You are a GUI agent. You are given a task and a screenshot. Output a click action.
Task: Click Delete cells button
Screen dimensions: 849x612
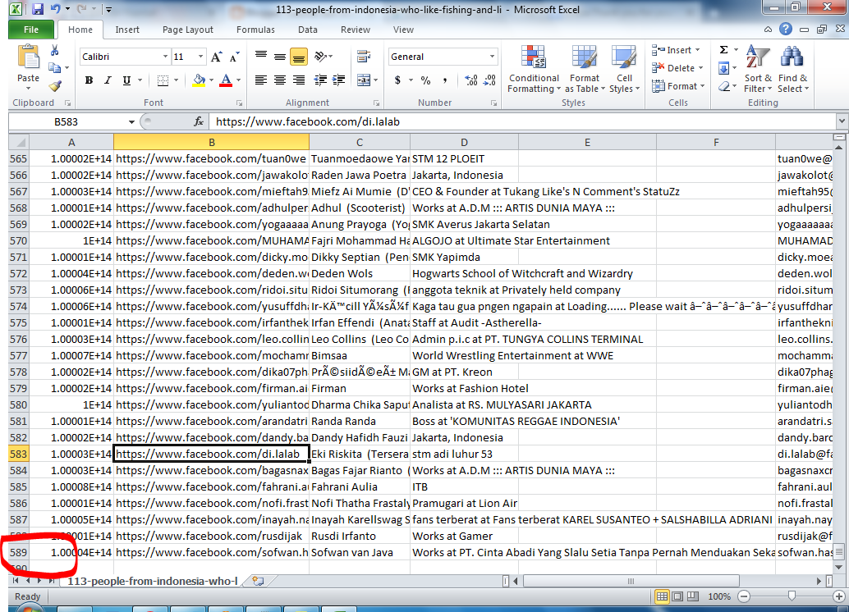(677, 67)
